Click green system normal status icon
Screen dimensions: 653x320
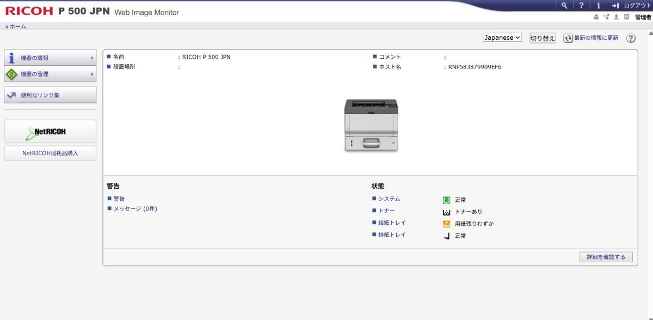coord(447,200)
